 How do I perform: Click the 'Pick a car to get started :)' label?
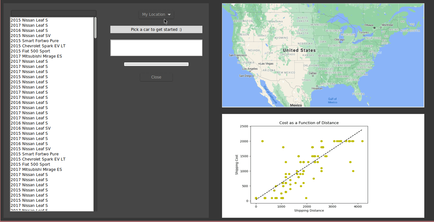coord(156,30)
